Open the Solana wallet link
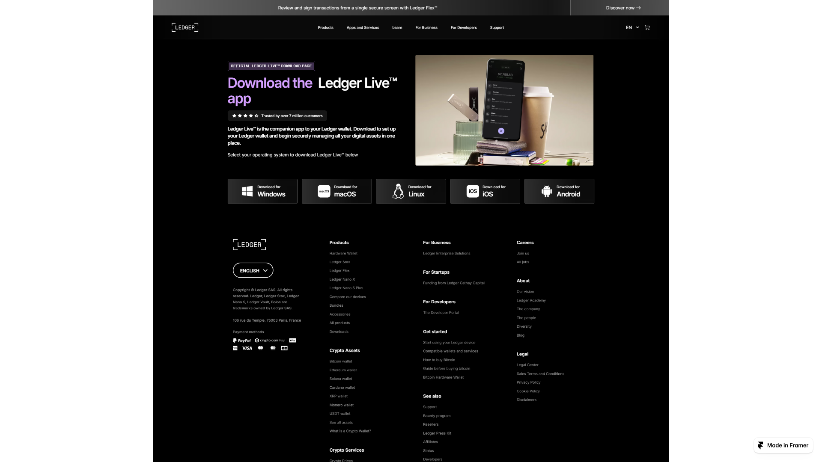The width and height of the screenshot is (822, 462). 341,379
